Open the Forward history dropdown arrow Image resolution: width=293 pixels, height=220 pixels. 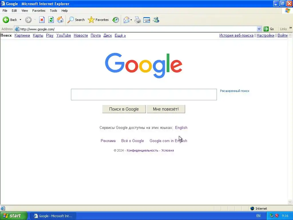pos(35,20)
